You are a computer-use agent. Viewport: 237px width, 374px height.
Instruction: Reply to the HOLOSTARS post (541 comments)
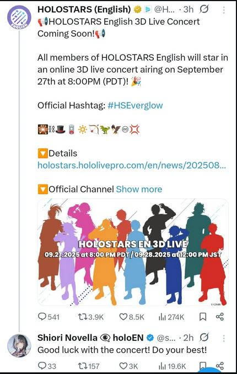[x=49, y=317]
